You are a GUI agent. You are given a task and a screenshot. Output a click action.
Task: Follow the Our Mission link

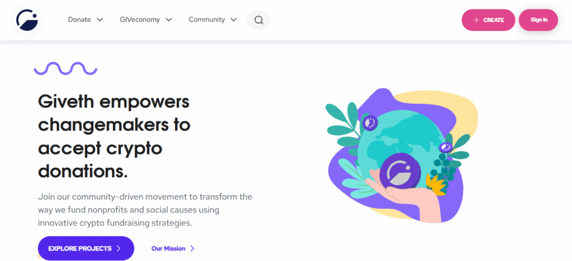(168, 249)
